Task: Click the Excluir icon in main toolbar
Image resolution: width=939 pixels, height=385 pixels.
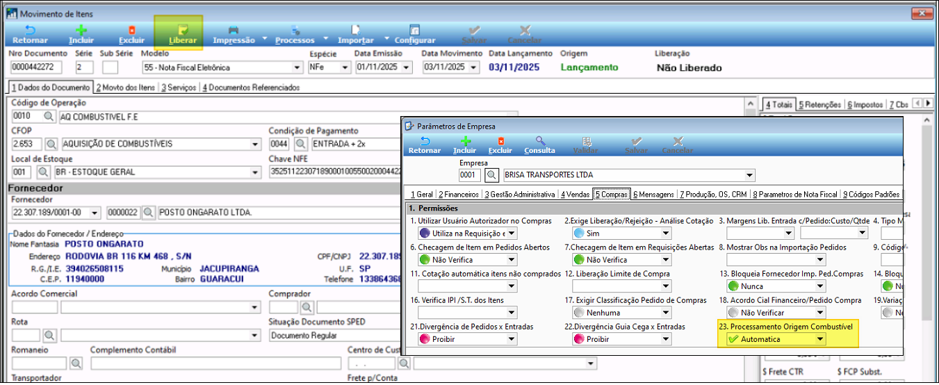Action: coord(131,34)
